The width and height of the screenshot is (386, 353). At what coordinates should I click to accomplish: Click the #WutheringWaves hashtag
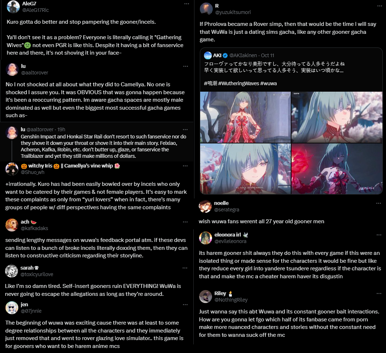tap(238, 83)
